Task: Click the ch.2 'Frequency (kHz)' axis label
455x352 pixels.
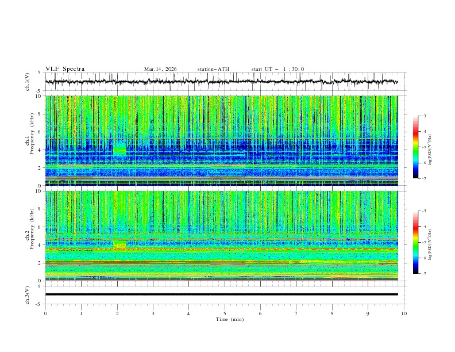Action: pyautogui.click(x=32, y=229)
